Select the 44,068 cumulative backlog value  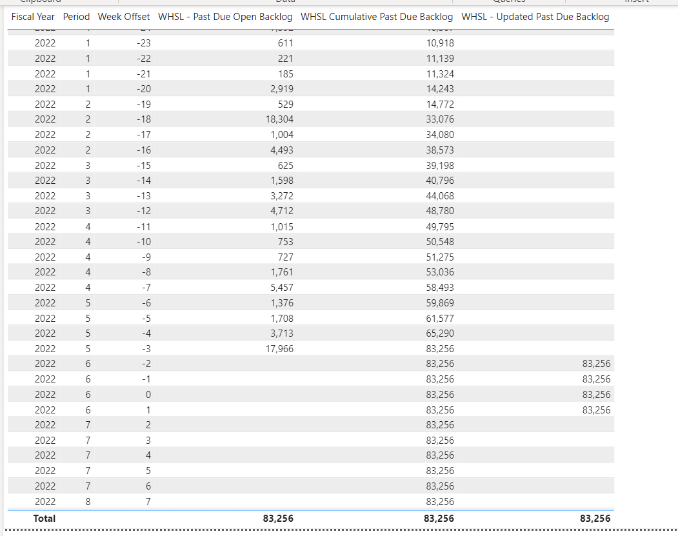[x=440, y=196]
